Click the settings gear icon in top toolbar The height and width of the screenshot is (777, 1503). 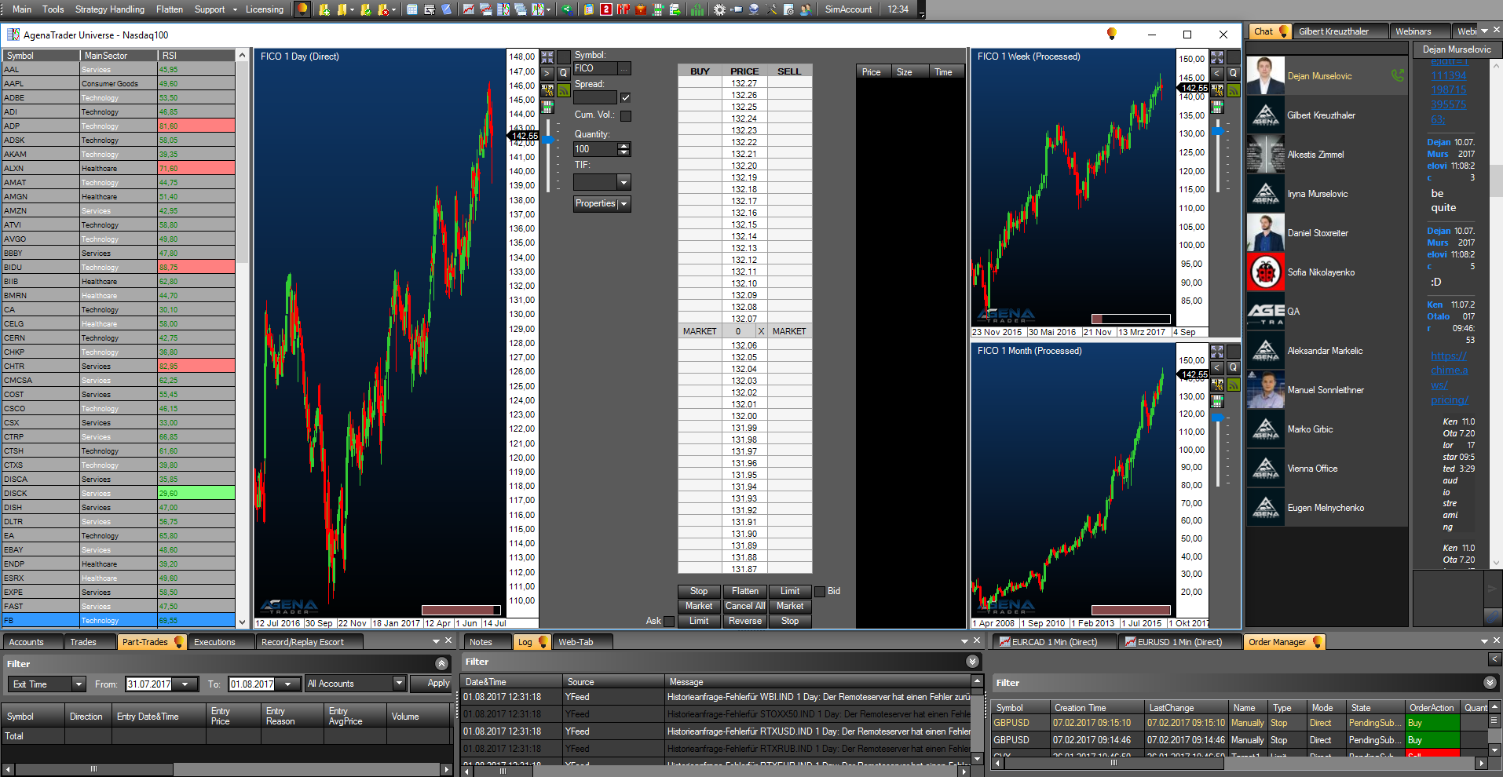point(719,9)
